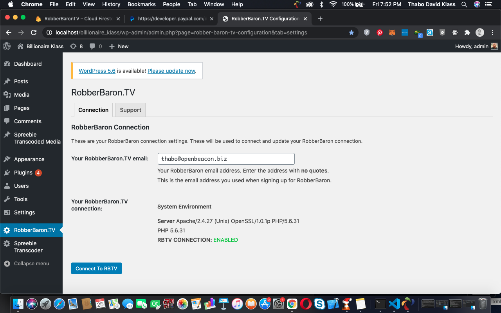Open Visual Studio Code from the Dock
Viewport: 501px width, 313px height.
[394, 304]
